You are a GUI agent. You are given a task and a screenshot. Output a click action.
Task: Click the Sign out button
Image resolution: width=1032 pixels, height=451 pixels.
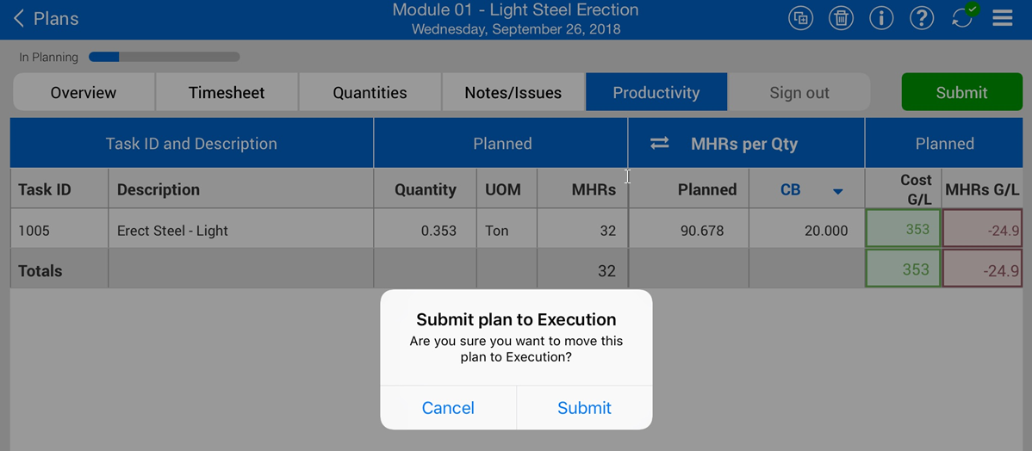(799, 93)
